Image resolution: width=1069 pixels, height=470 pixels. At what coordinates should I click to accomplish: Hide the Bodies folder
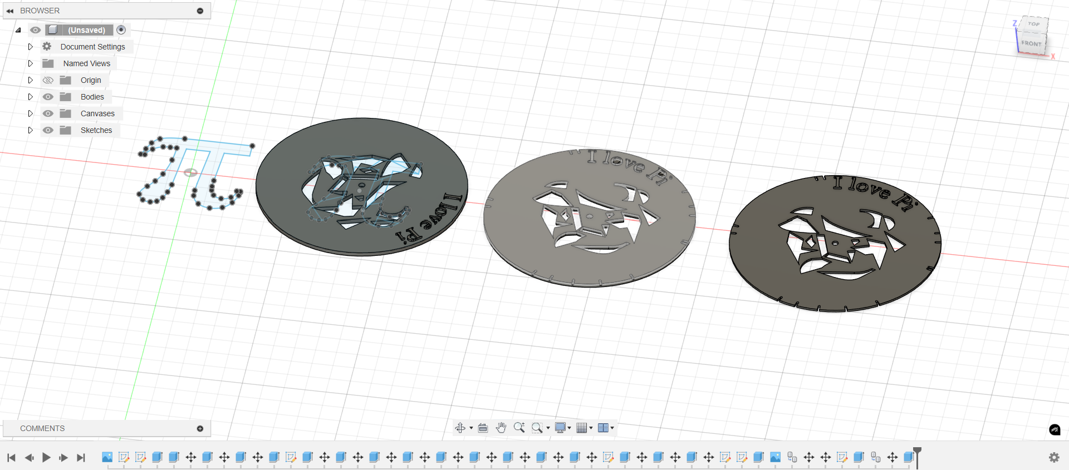(48, 97)
